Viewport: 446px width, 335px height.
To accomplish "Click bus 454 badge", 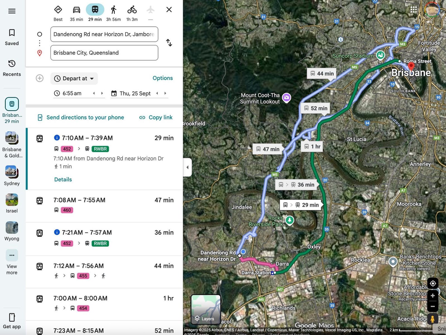I will pos(83,308).
